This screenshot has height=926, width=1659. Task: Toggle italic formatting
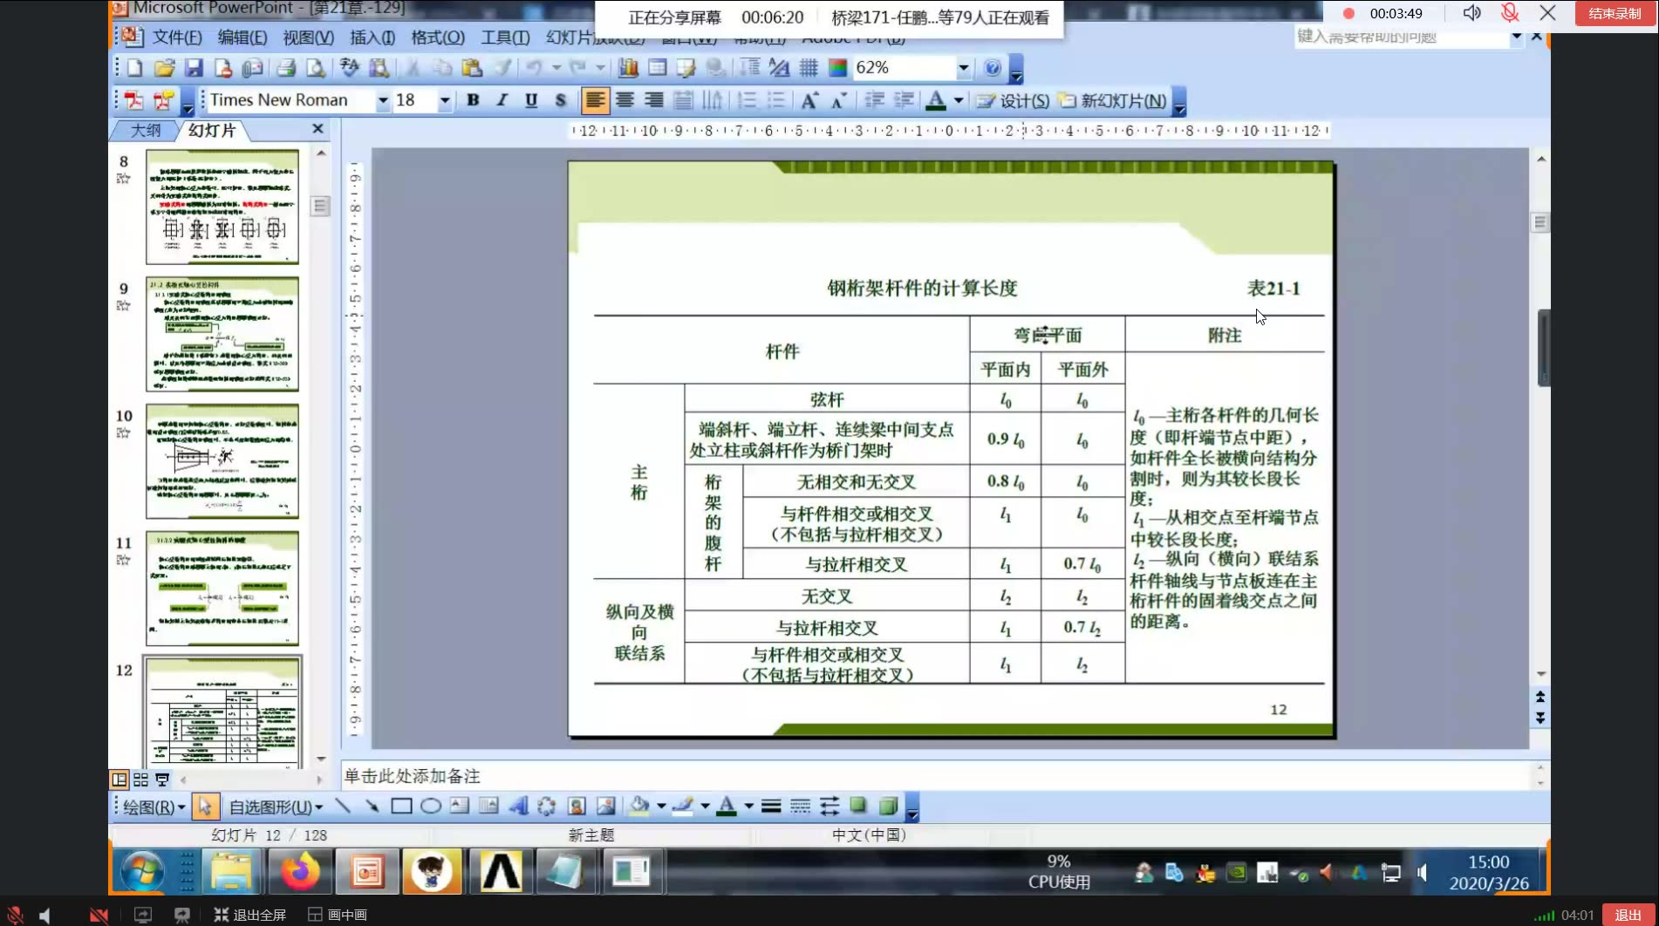tap(502, 100)
